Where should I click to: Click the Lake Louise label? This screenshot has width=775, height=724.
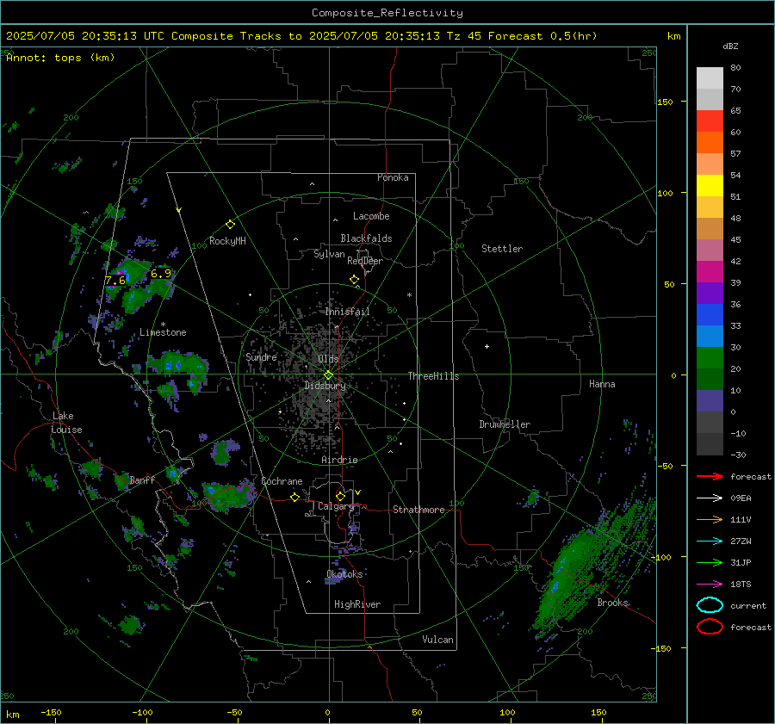click(x=66, y=423)
